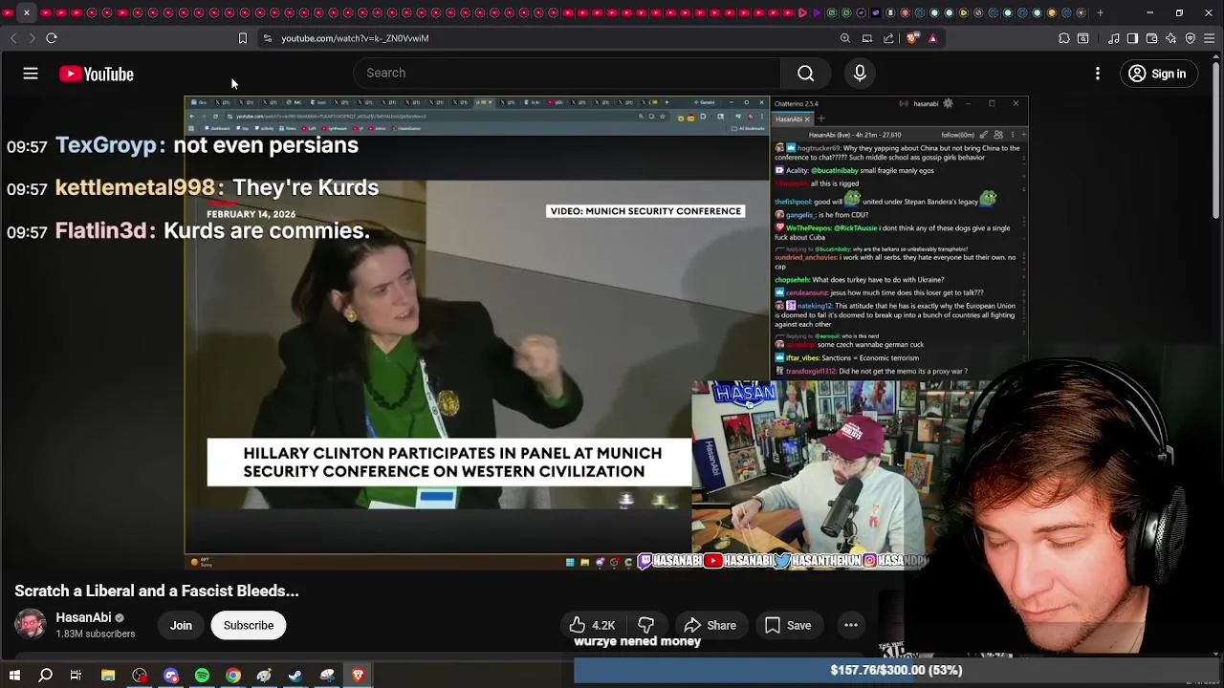Click video title text 'Scratch a Liberal and a Fascist Bleeds...'
1224x688 pixels.
pos(157,591)
